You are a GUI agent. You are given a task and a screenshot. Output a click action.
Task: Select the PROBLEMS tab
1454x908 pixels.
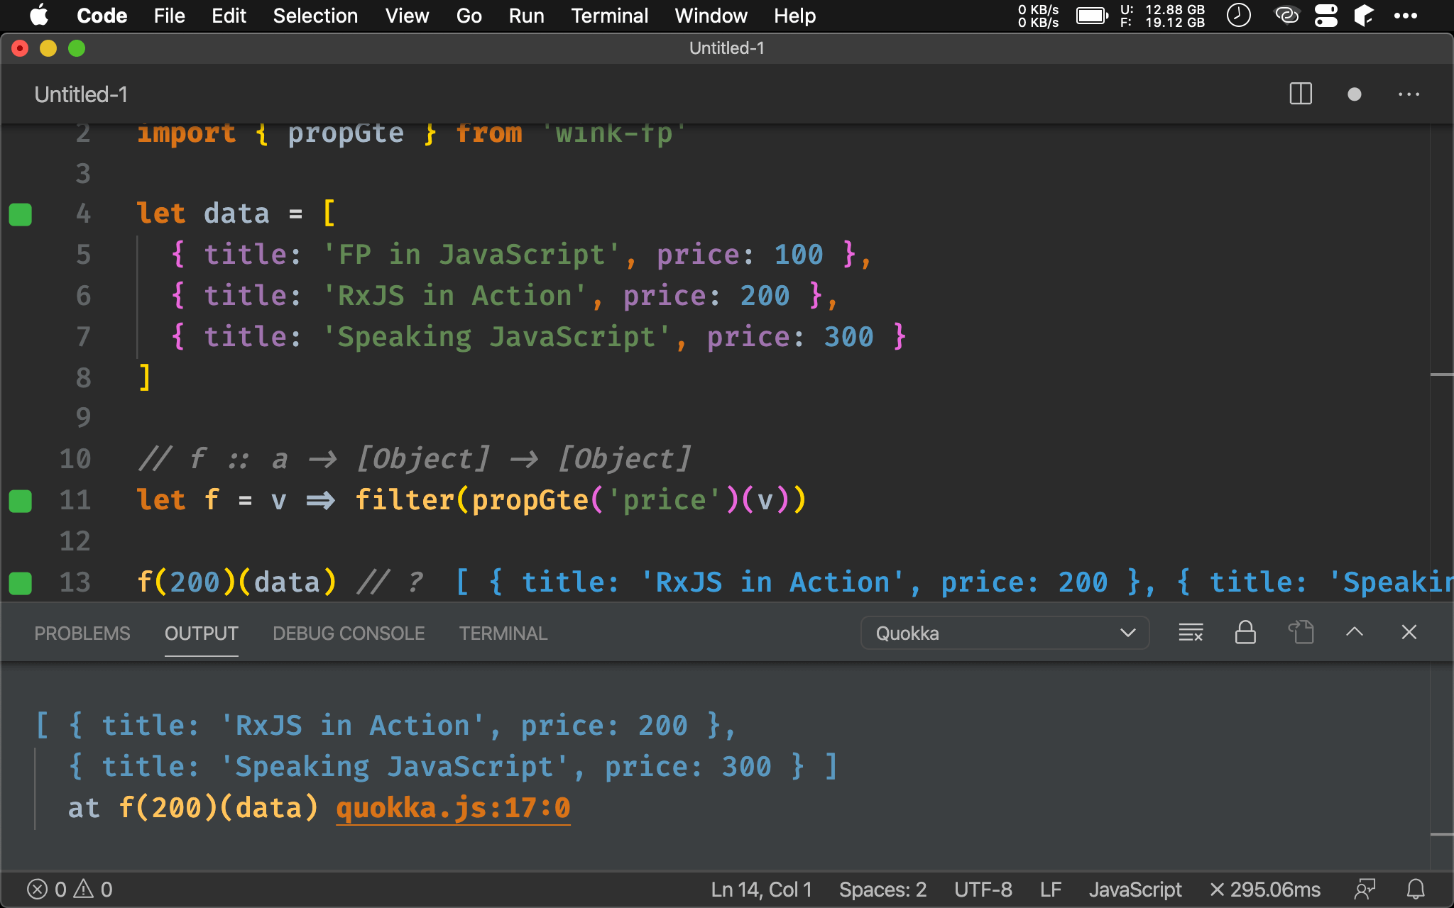(x=82, y=633)
